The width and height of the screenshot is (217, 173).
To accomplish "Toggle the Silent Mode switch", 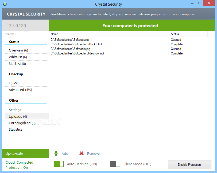I will 115,164.
